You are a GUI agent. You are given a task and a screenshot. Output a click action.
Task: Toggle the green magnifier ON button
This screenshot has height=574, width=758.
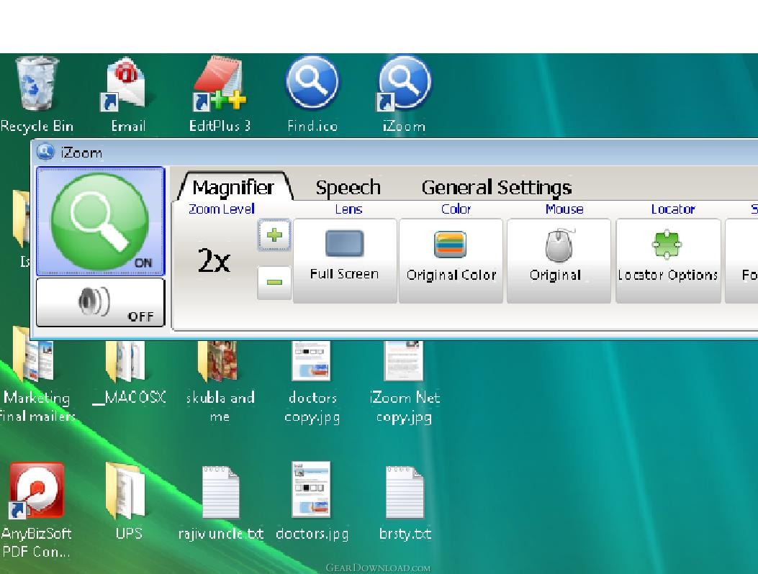pyautogui.click(x=100, y=222)
